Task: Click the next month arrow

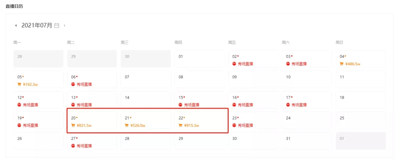Action: tap(65, 26)
